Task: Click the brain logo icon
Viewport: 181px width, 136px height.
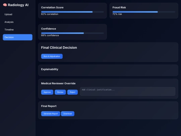Action: pos(5,5)
